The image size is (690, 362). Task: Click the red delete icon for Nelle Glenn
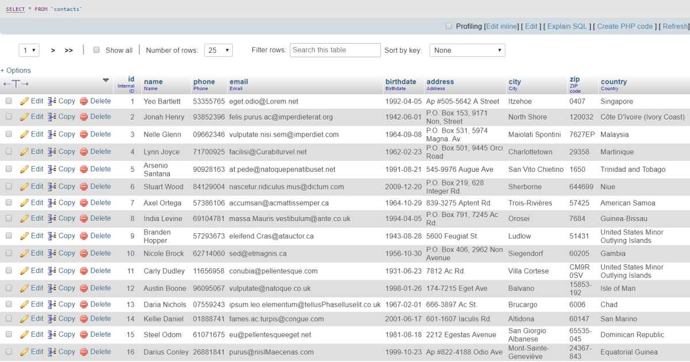click(84, 134)
